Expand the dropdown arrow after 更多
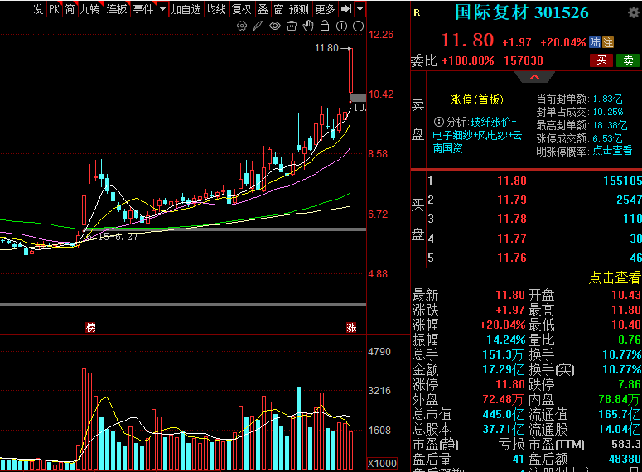The image size is (642, 472). pos(360,9)
